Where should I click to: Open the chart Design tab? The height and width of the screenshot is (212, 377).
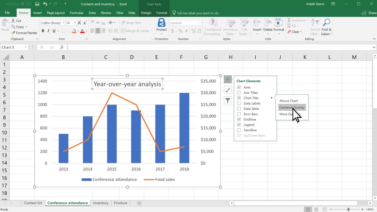tap(146, 13)
